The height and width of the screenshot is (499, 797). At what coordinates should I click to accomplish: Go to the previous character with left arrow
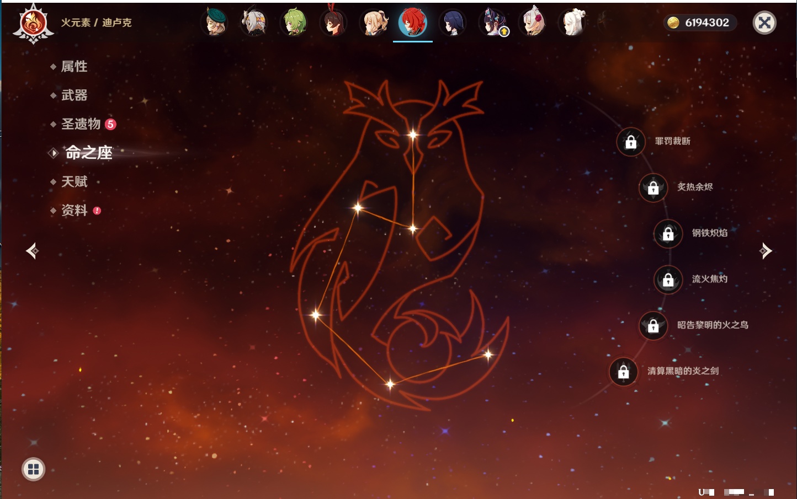[x=32, y=251]
